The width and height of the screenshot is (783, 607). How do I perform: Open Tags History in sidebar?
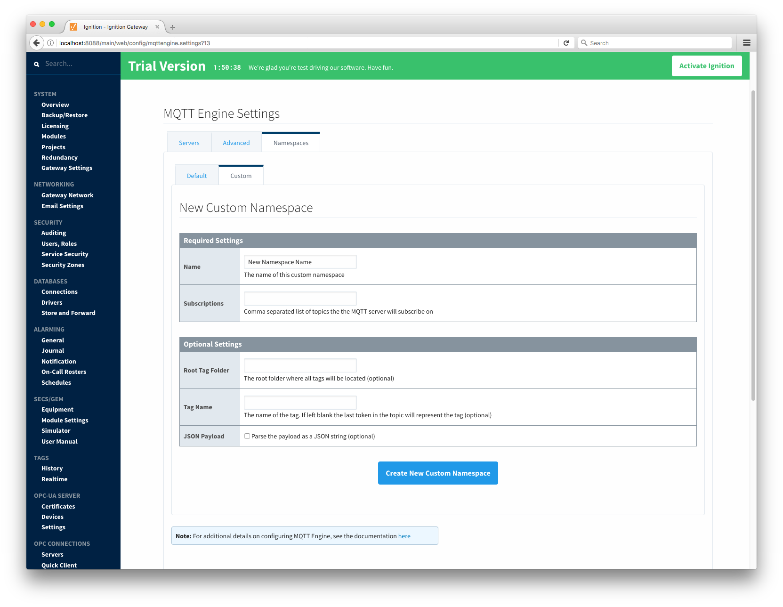click(x=52, y=468)
